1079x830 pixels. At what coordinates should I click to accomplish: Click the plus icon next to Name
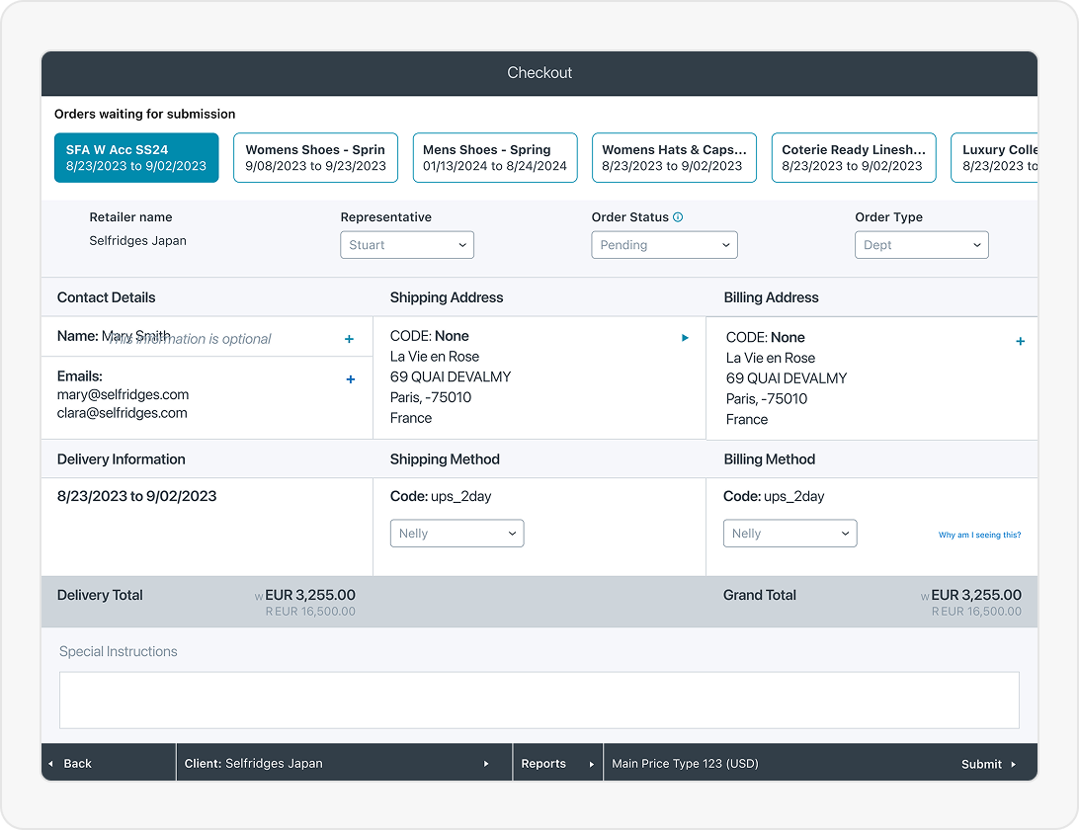click(x=349, y=340)
